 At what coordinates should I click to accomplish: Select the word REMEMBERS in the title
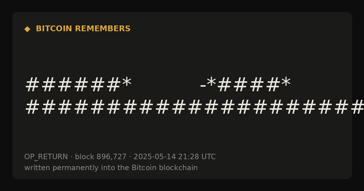coord(103,29)
